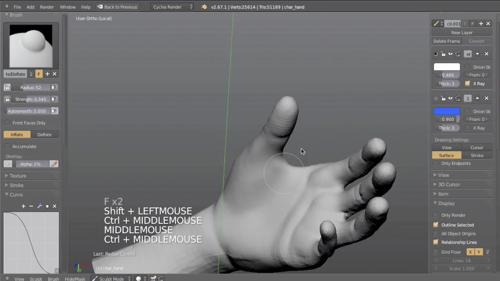Hide the er layer with its eye toggle
Viewport: 500px width, 281px height.
click(451, 54)
